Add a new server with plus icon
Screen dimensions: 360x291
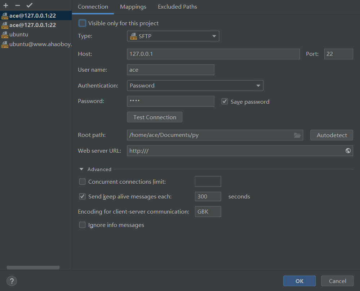tap(6, 5)
